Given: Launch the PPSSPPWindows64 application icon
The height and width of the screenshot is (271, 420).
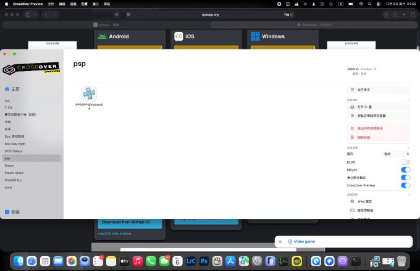Looking at the screenshot, I should click(89, 93).
